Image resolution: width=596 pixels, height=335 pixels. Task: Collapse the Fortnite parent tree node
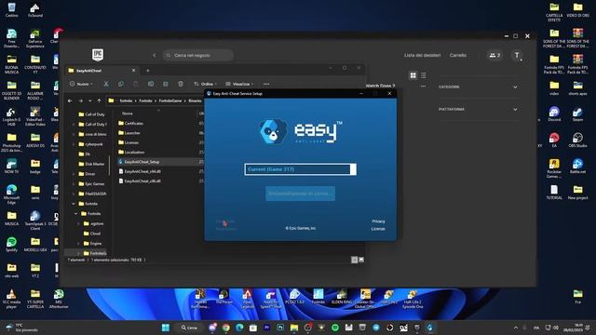pos(74,204)
